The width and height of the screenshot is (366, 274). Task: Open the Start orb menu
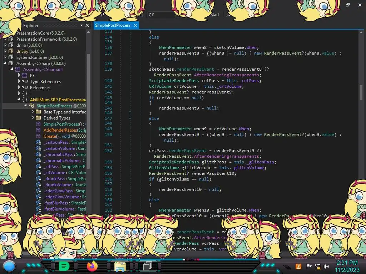(x=9, y=267)
